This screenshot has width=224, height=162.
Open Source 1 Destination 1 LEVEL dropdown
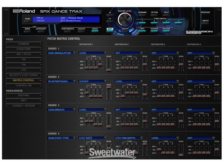pos(93,53)
